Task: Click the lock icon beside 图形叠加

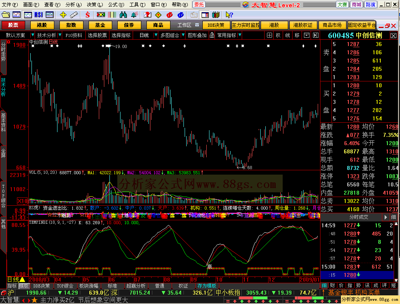Action: point(212,35)
